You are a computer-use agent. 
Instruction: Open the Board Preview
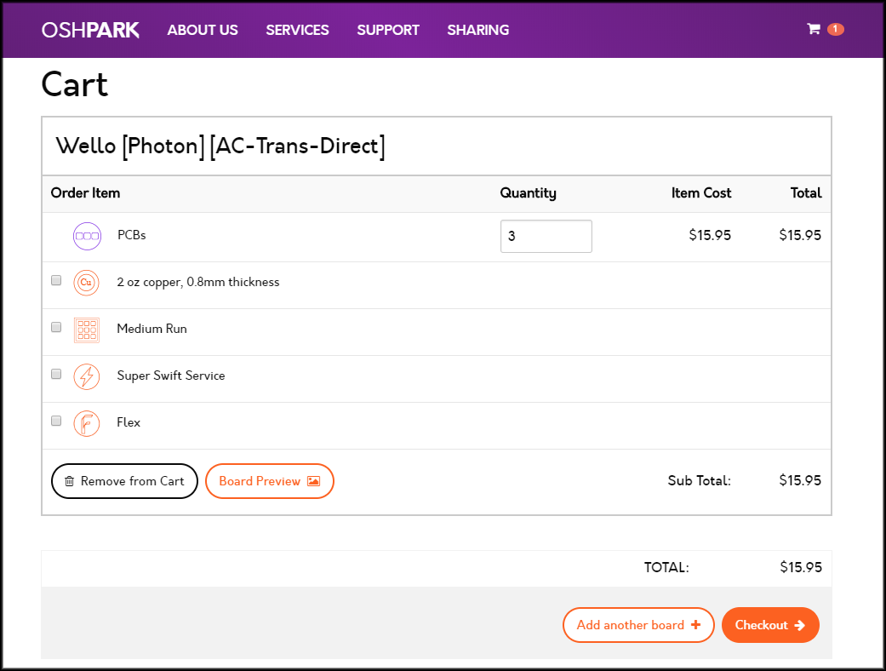point(269,481)
